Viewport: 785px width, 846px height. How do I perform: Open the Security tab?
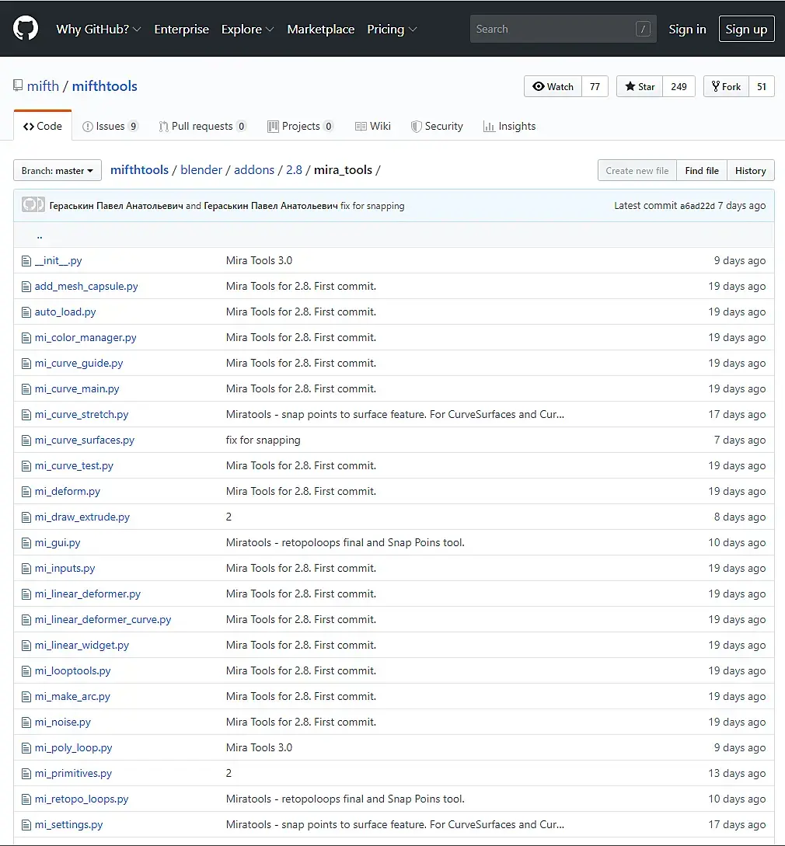click(x=437, y=127)
